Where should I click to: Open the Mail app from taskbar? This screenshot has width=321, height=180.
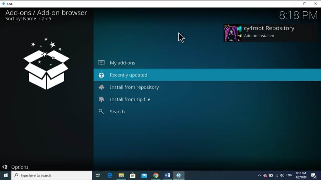(144, 175)
